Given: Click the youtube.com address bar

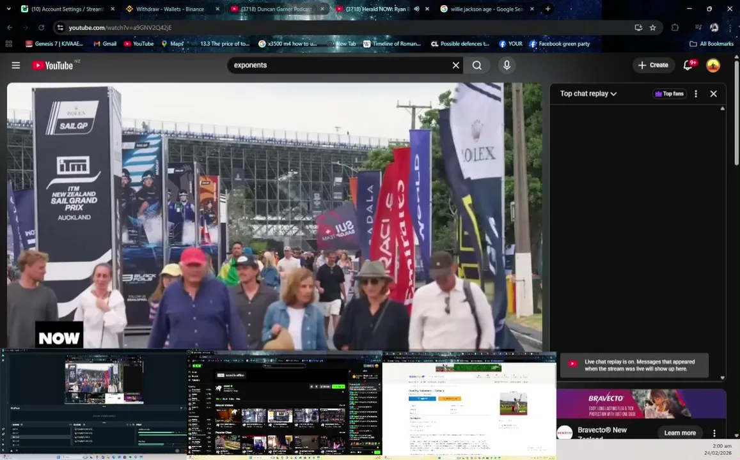Looking at the screenshot, I should pos(349,28).
